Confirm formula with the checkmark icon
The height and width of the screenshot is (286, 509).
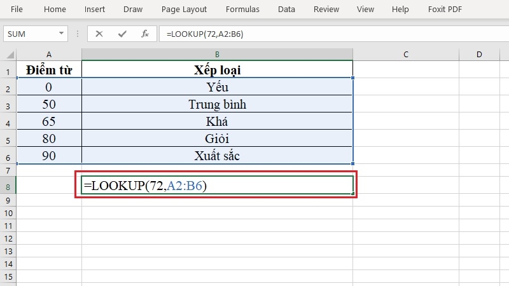[x=122, y=34]
